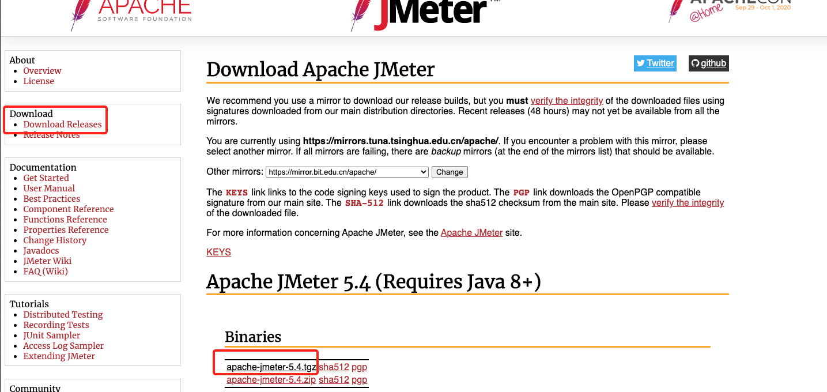This screenshot has height=392, width=827.
Task: Open sha512 link for the tgz file
Action: click(334, 367)
